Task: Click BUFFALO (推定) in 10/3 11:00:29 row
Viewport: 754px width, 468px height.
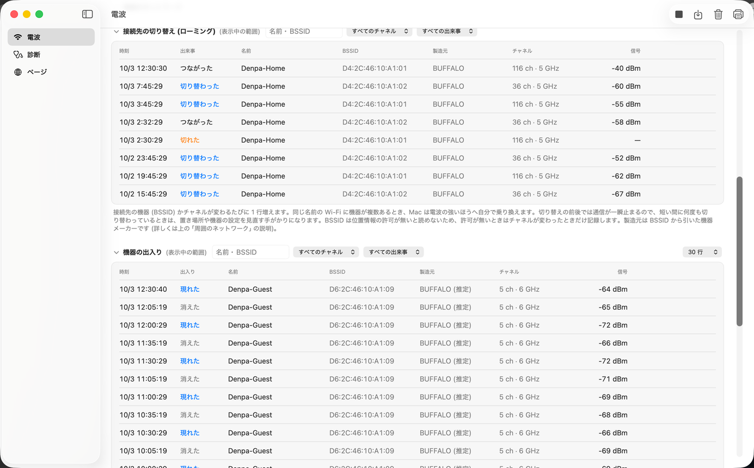Action: pyautogui.click(x=445, y=397)
